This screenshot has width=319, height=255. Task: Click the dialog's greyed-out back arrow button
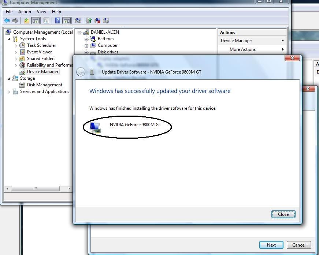81,72
